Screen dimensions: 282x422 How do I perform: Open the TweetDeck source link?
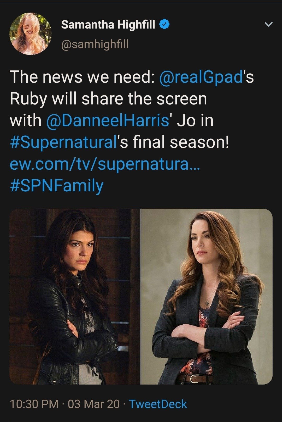click(x=158, y=404)
